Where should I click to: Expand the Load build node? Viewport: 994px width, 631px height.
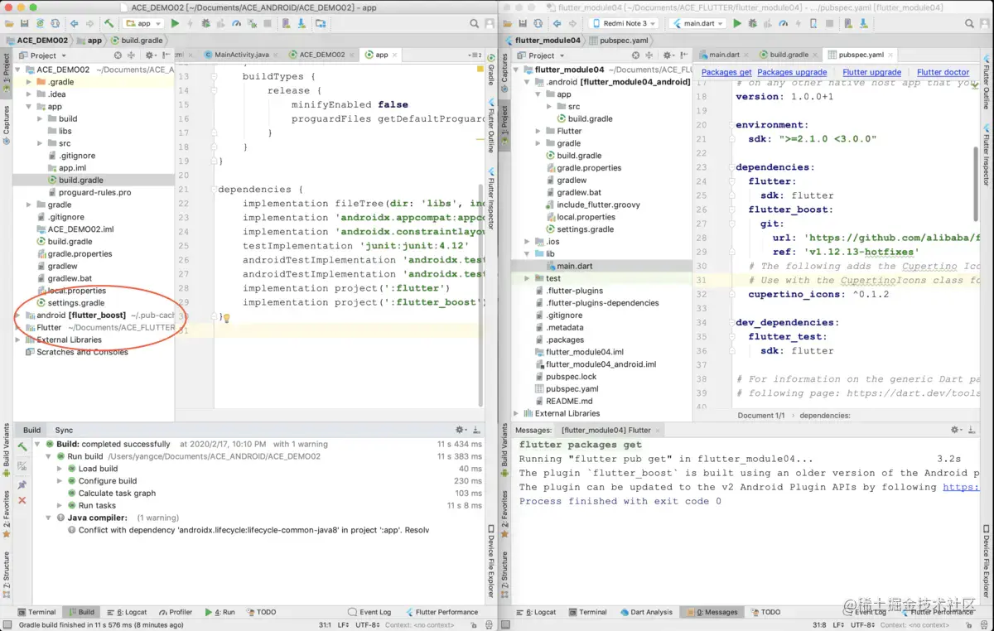(x=60, y=469)
